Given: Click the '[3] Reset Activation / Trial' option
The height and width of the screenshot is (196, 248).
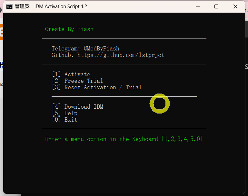Looking at the screenshot, I should [x=97, y=87].
